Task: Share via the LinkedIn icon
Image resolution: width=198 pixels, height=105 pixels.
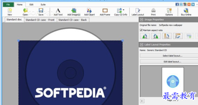Action: [x=193, y=4]
